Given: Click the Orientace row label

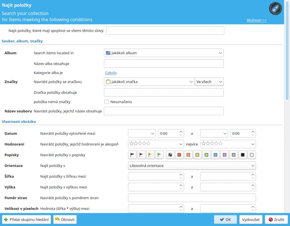Looking at the screenshot, I should (x=14, y=166).
